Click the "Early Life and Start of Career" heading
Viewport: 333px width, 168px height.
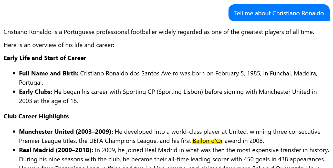click(45, 58)
